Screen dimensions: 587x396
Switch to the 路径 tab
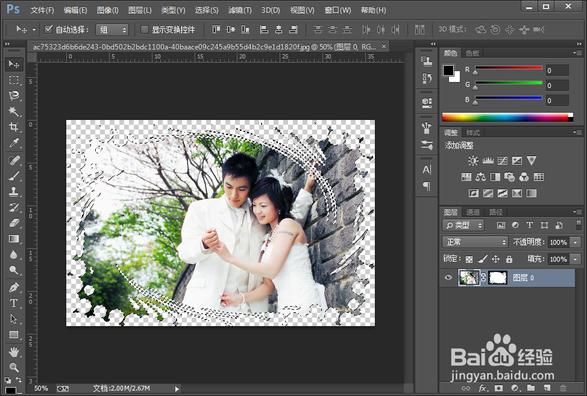(x=496, y=212)
